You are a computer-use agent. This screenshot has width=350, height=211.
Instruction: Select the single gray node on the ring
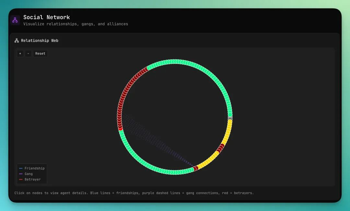pos(230,119)
